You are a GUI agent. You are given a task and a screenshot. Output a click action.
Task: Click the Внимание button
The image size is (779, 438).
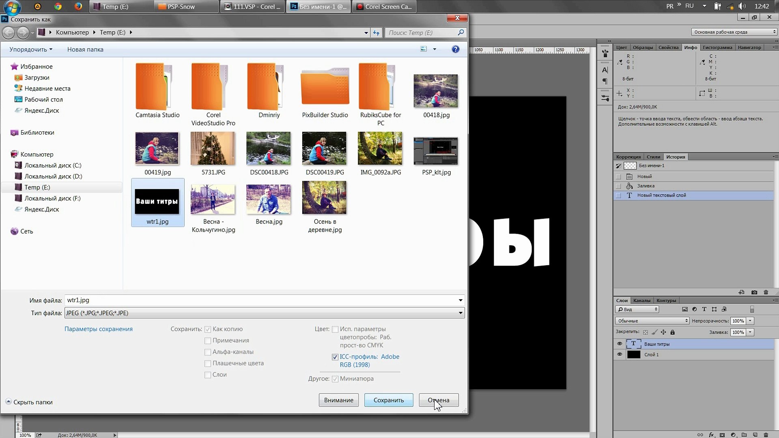[339, 400]
